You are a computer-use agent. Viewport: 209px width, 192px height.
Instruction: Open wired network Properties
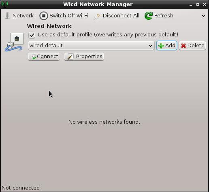[84, 57]
